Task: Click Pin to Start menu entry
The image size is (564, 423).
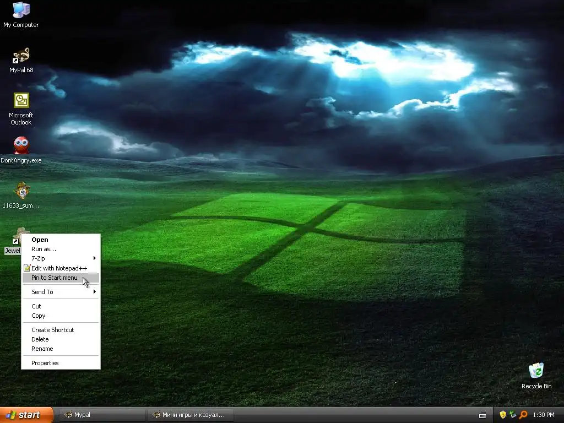Action: pyautogui.click(x=61, y=278)
